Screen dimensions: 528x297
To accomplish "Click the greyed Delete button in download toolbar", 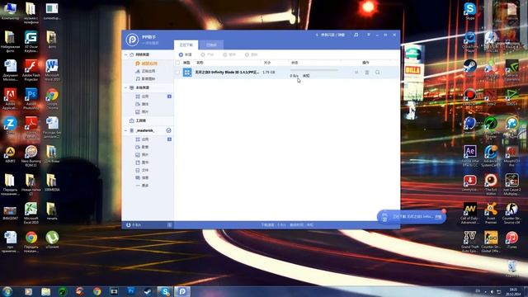I will click(x=251, y=54).
